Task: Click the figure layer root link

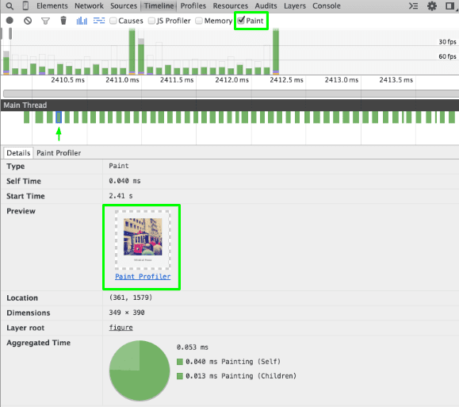Action: click(x=121, y=328)
